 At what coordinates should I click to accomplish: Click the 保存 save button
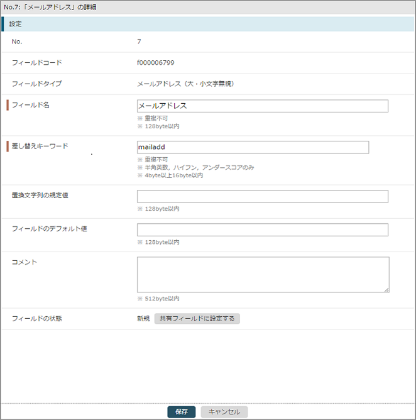(181, 412)
